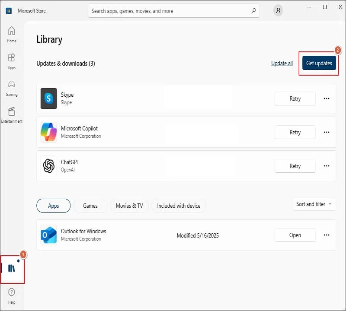Viewport: 346px width, 311px height.
Task: Click the Updates & downloads (3) heading
Action: click(x=66, y=63)
